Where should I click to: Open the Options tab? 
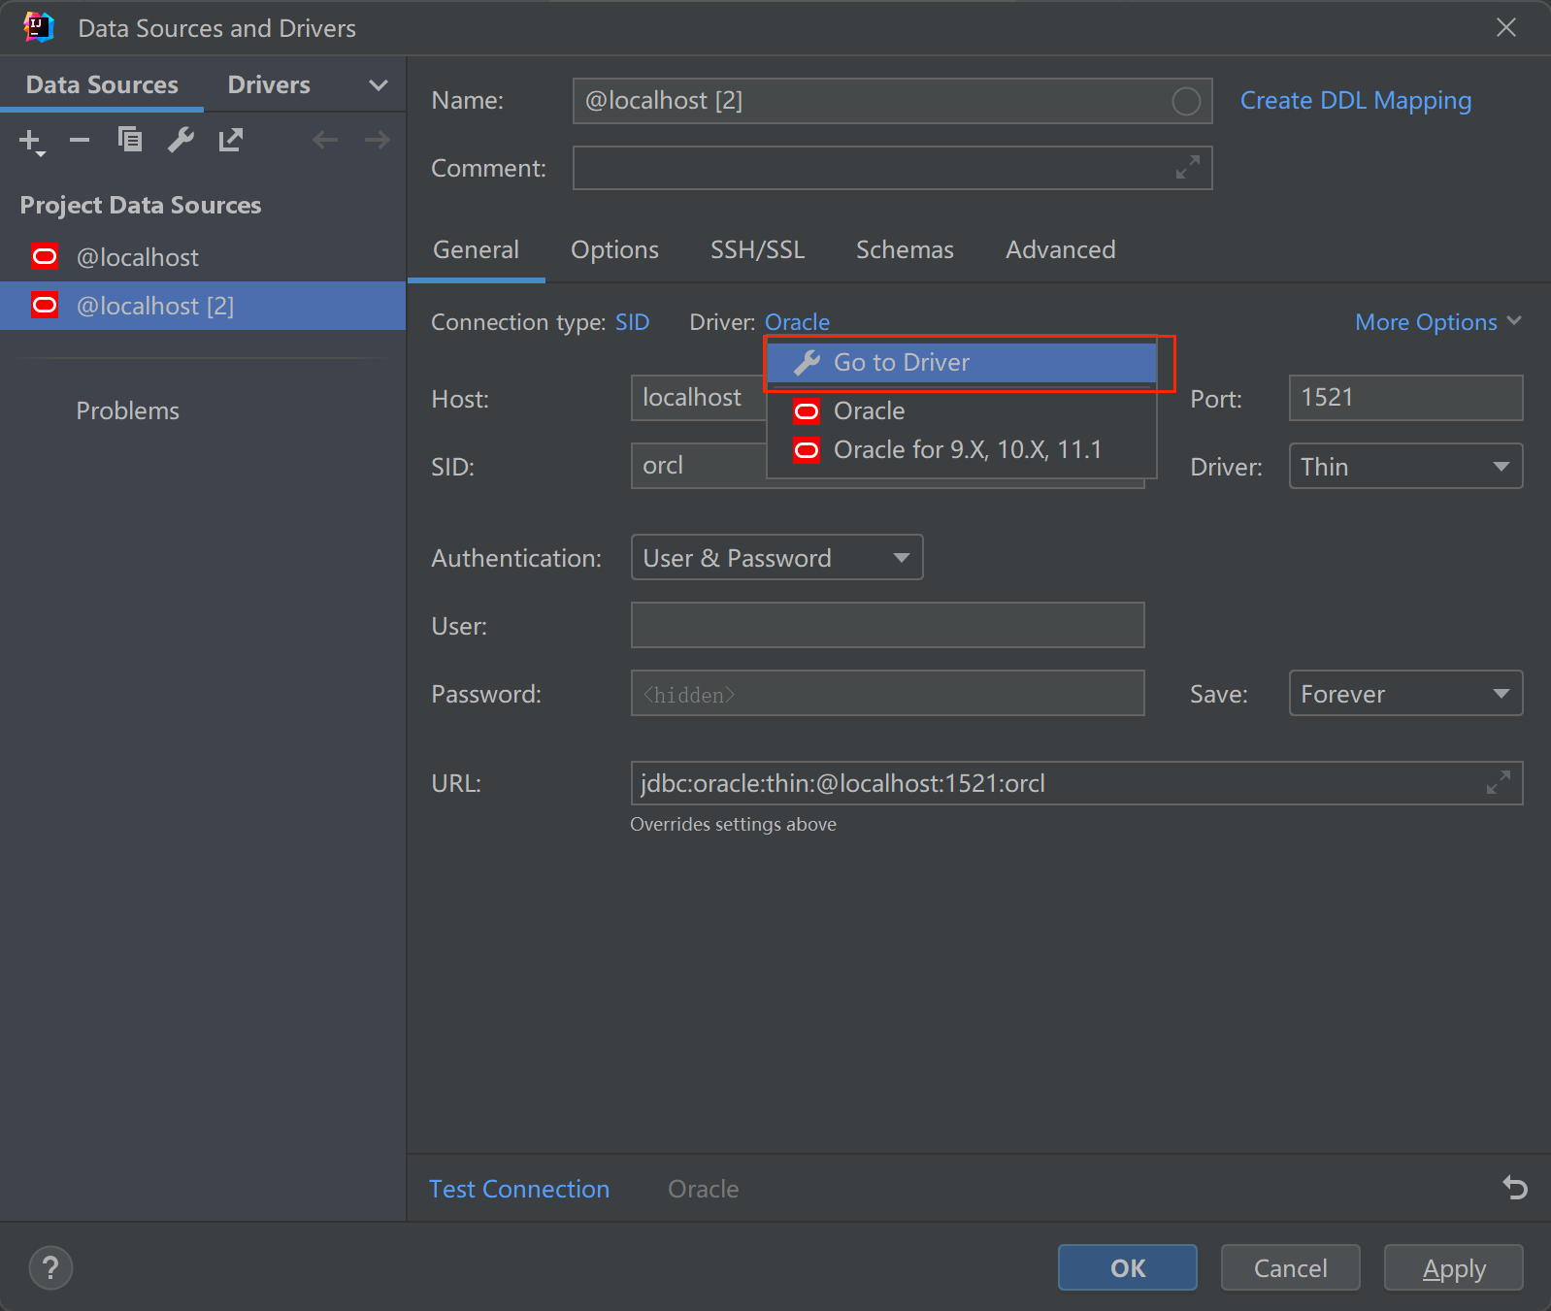tap(614, 249)
